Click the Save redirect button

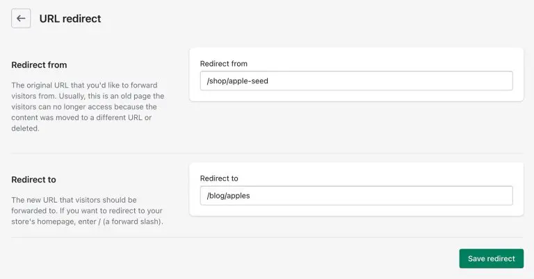coord(491,259)
